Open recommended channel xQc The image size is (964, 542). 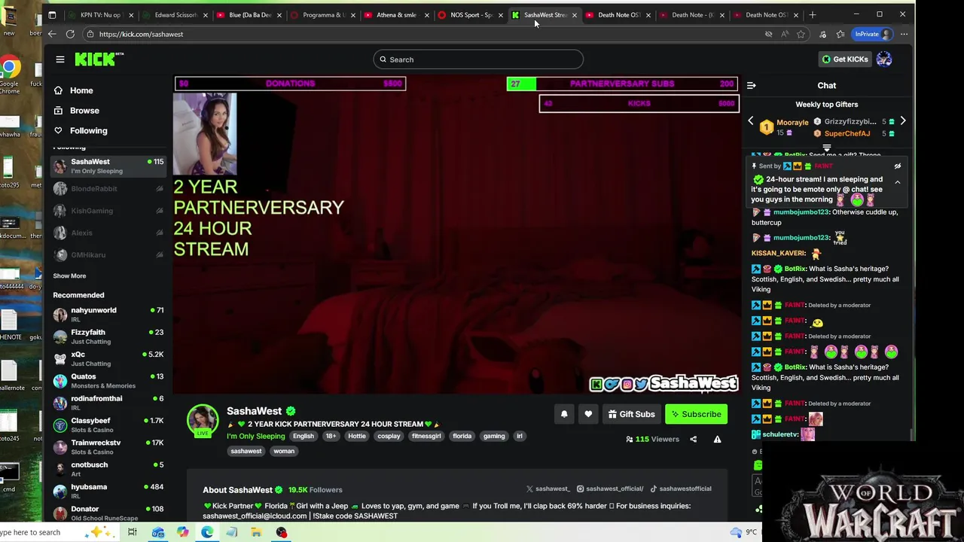[x=108, y=359]
